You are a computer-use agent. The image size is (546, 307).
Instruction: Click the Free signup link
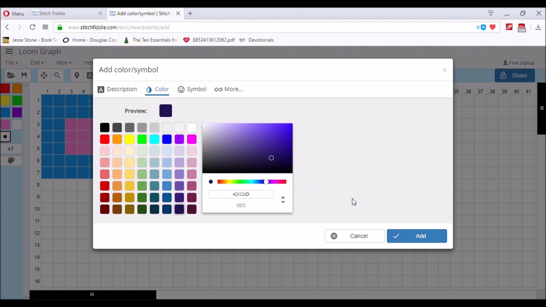(x=518, y=63)
